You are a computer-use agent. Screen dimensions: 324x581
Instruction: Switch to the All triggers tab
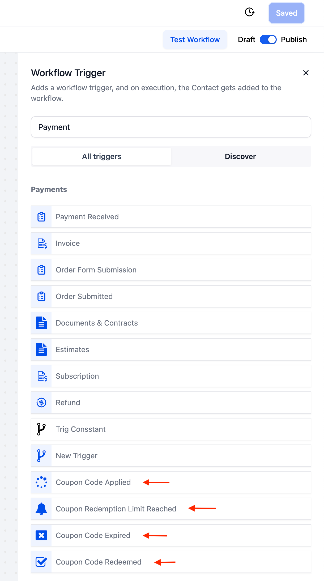point(102,156)
